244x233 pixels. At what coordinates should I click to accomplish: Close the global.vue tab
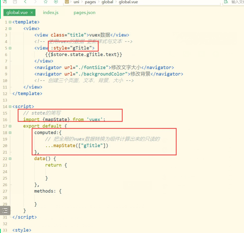pyautogui.click(x=32, y=13)
